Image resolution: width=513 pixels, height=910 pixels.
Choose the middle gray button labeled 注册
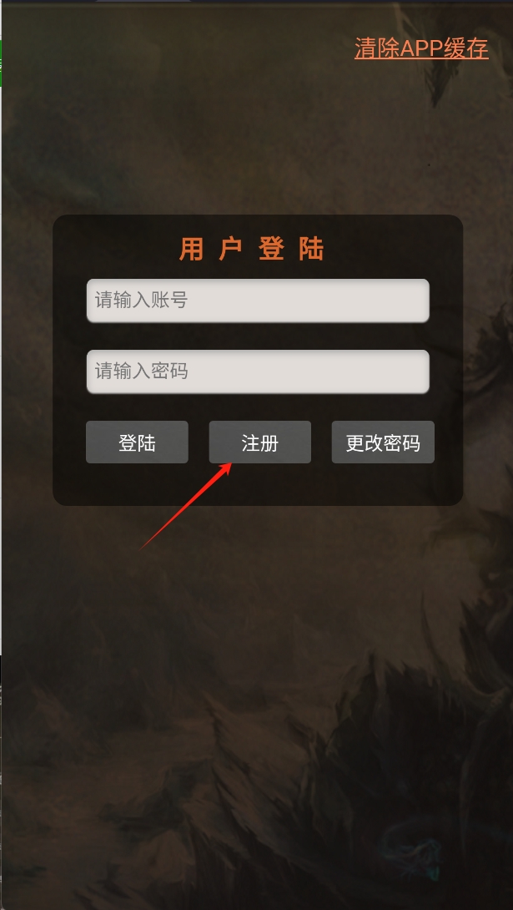click(259, 442)
